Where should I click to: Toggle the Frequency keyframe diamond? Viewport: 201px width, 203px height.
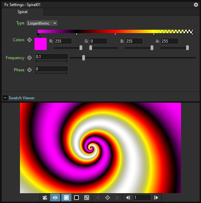[29, 58]
